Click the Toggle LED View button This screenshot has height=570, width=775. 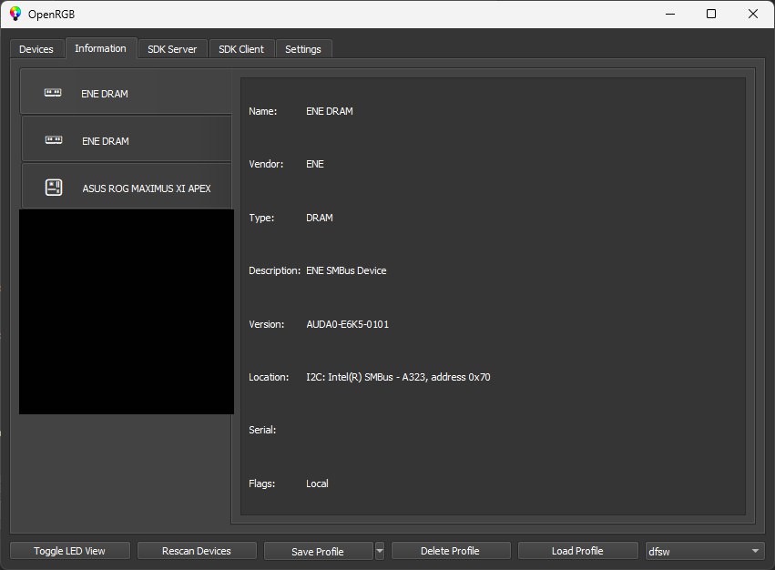(70, 551)
